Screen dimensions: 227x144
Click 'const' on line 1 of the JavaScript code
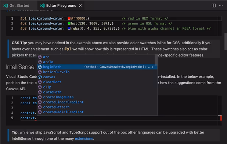(25, 98)
